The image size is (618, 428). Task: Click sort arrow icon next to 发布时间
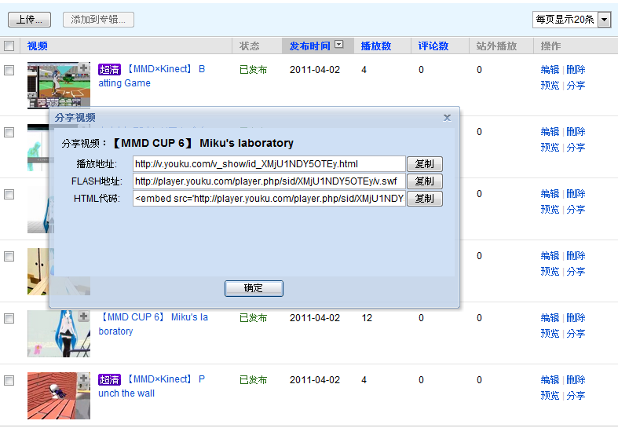pos(339,44)
